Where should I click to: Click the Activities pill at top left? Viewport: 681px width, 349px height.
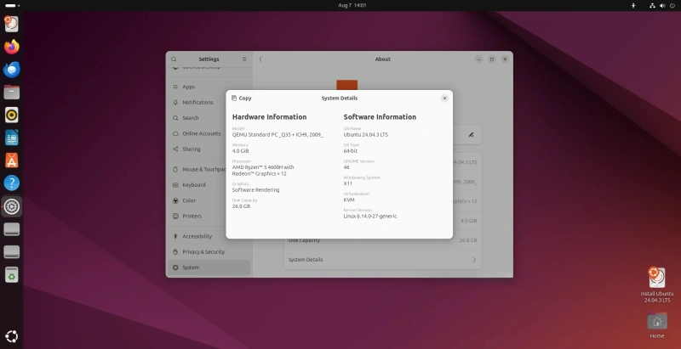point(12,6)
